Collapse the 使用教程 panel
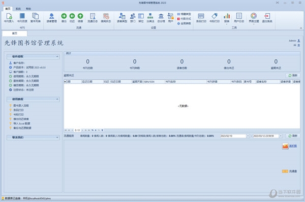 pyautogui.click(x=57, y=99)
